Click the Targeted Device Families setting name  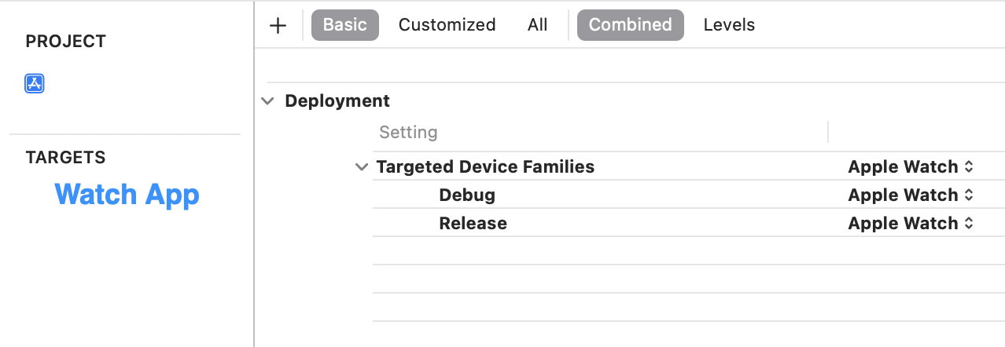(485, 167)
